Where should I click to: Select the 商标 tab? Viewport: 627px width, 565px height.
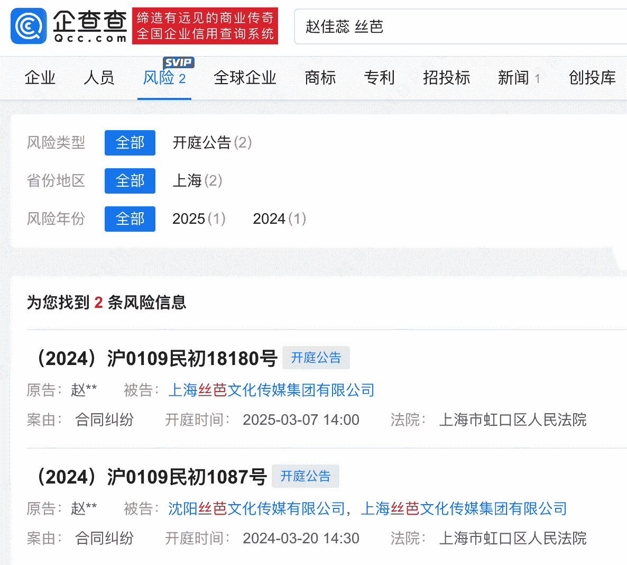pyautogui.click(x=320, y=78)
